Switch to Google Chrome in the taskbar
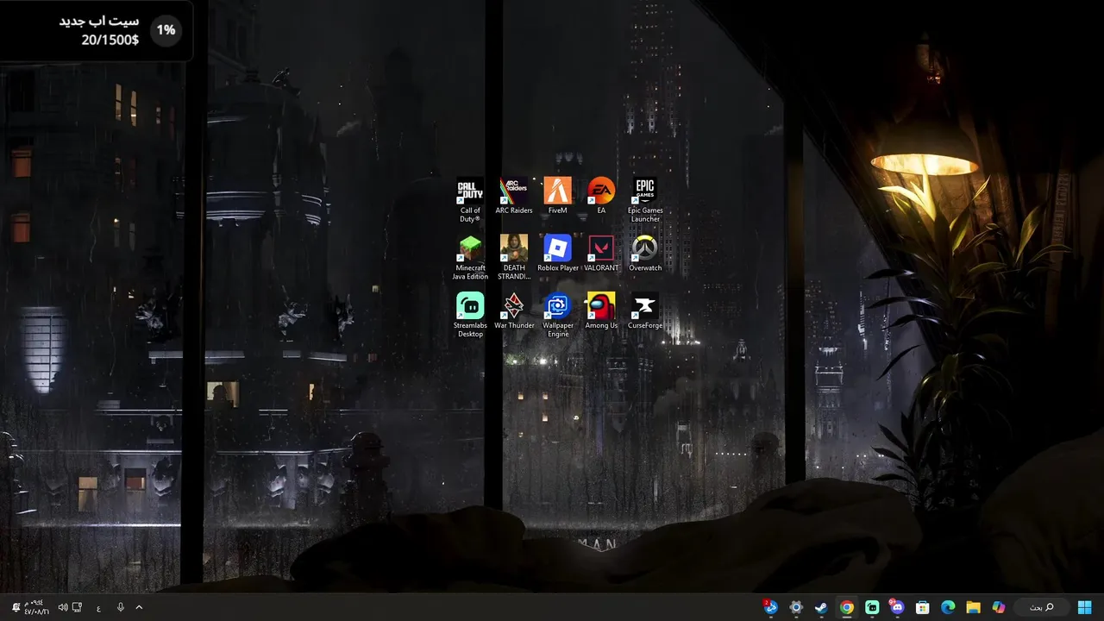Viewport: 1104px width, 621px height. (847, 607)
